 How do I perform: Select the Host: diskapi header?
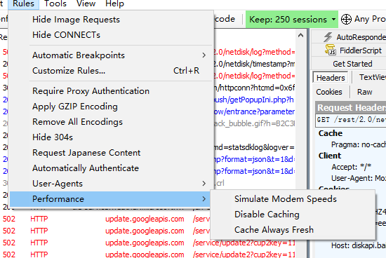tap(359, 245)
